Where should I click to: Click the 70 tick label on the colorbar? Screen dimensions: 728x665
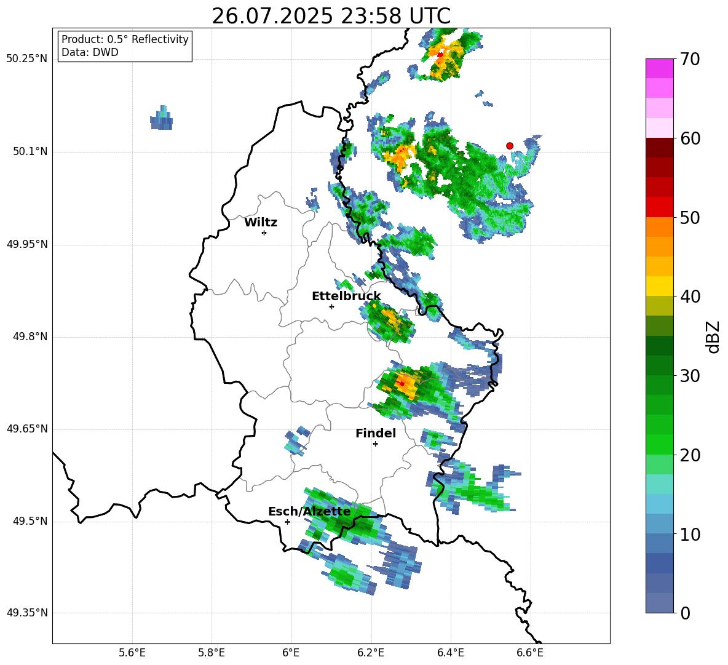tap(690, 59)
